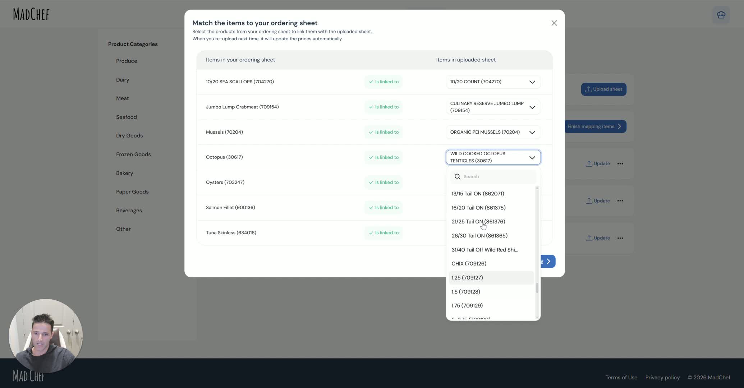The height and width of the screenshot is (388, 744).
Task: Open the Beverages category
Action: 129,211
